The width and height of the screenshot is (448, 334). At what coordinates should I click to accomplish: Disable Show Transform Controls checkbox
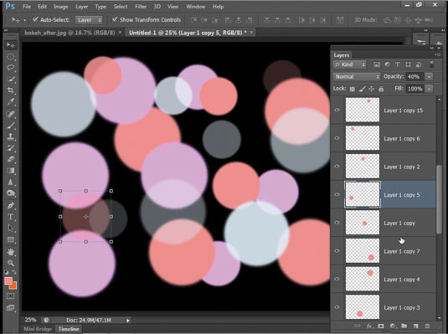(115, 19)
